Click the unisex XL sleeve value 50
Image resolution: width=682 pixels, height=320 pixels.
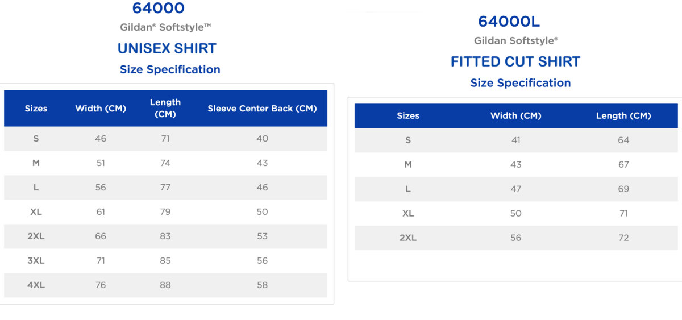(x=262, y=211)
